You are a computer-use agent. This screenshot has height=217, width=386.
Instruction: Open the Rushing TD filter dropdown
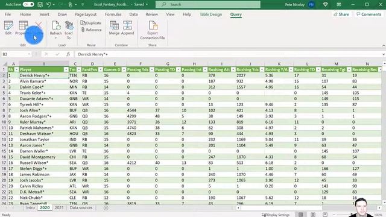pos(318,70)
